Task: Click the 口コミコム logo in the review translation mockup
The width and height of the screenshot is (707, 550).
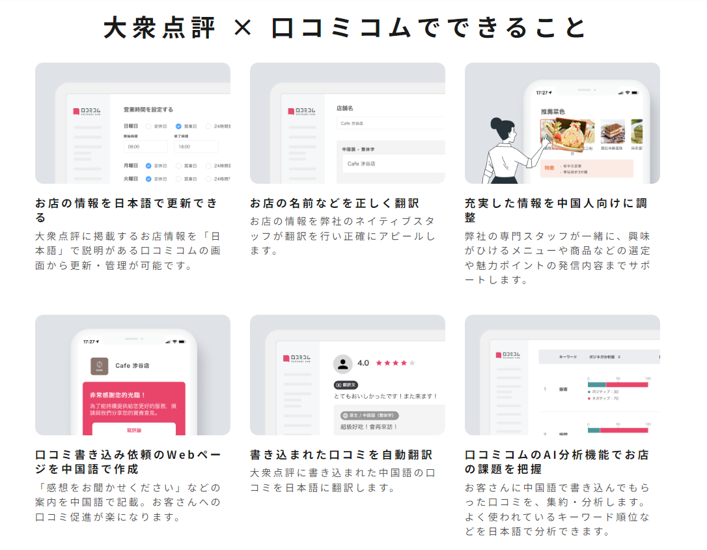Action: pos(297,358)
